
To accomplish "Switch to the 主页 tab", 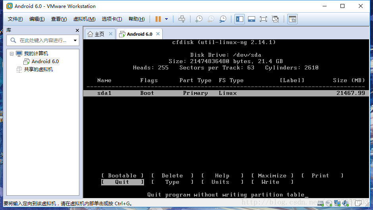I will 100,34.
